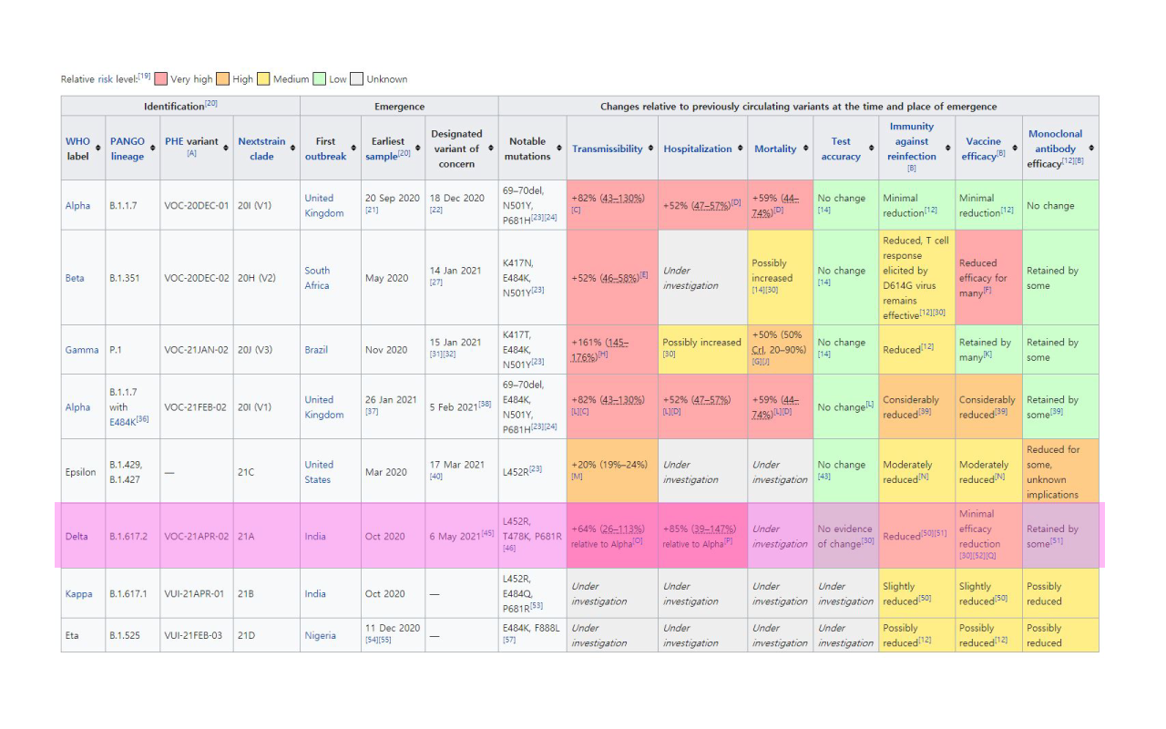Select the 'B.1.525' lineage cell
This screenshot has height=729, width=1166.
[133, 635]
